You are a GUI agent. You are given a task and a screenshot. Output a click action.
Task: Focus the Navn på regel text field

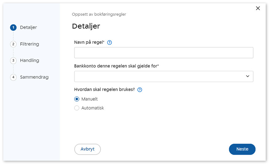tap(163, 53)
